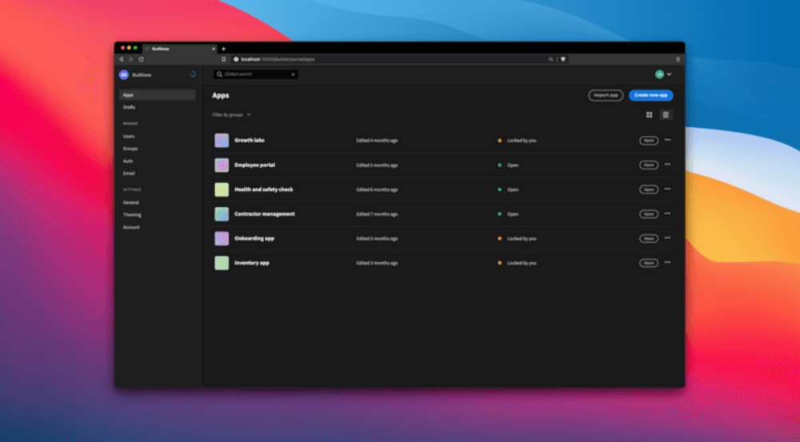Go to Users in the sidebar
Screen dimensions: 800x442
pyautogui.click(x=129, y=137)
